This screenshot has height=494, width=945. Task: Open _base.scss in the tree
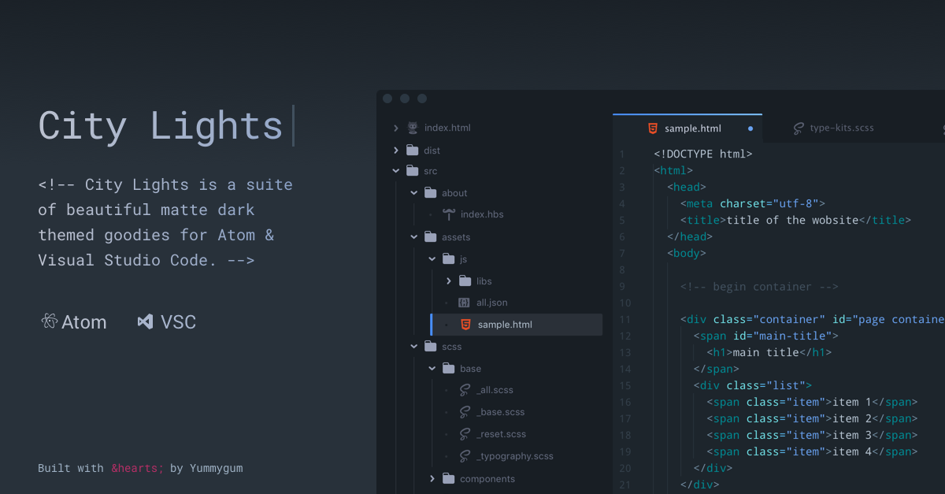pyautogui.click(x=500, y=412)
